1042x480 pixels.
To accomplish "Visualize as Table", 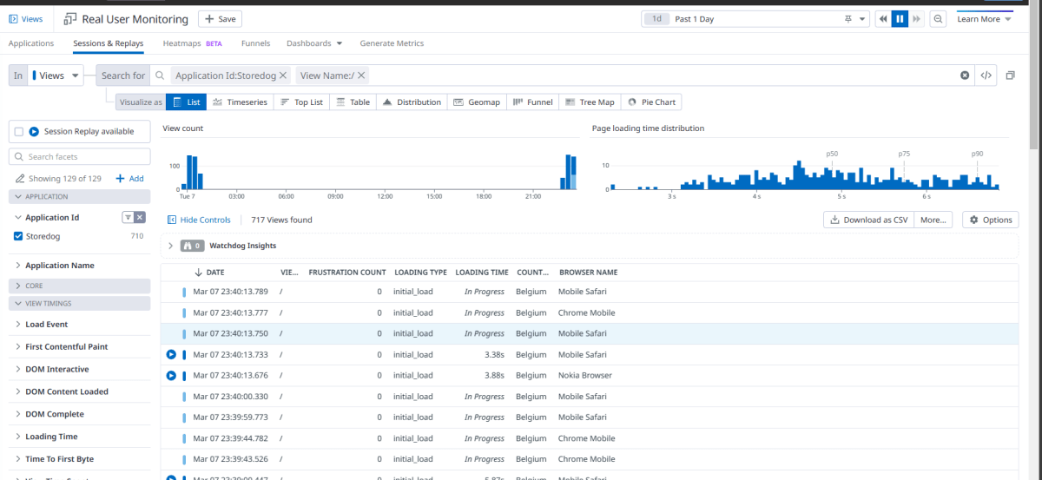I will click(353, 102).
